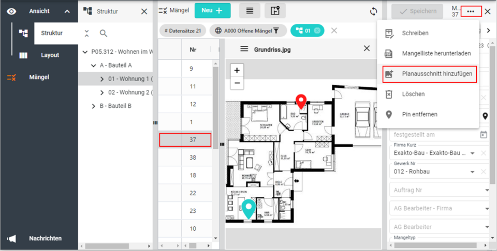Click the red pin on floor plan

[x=301, y=101]
